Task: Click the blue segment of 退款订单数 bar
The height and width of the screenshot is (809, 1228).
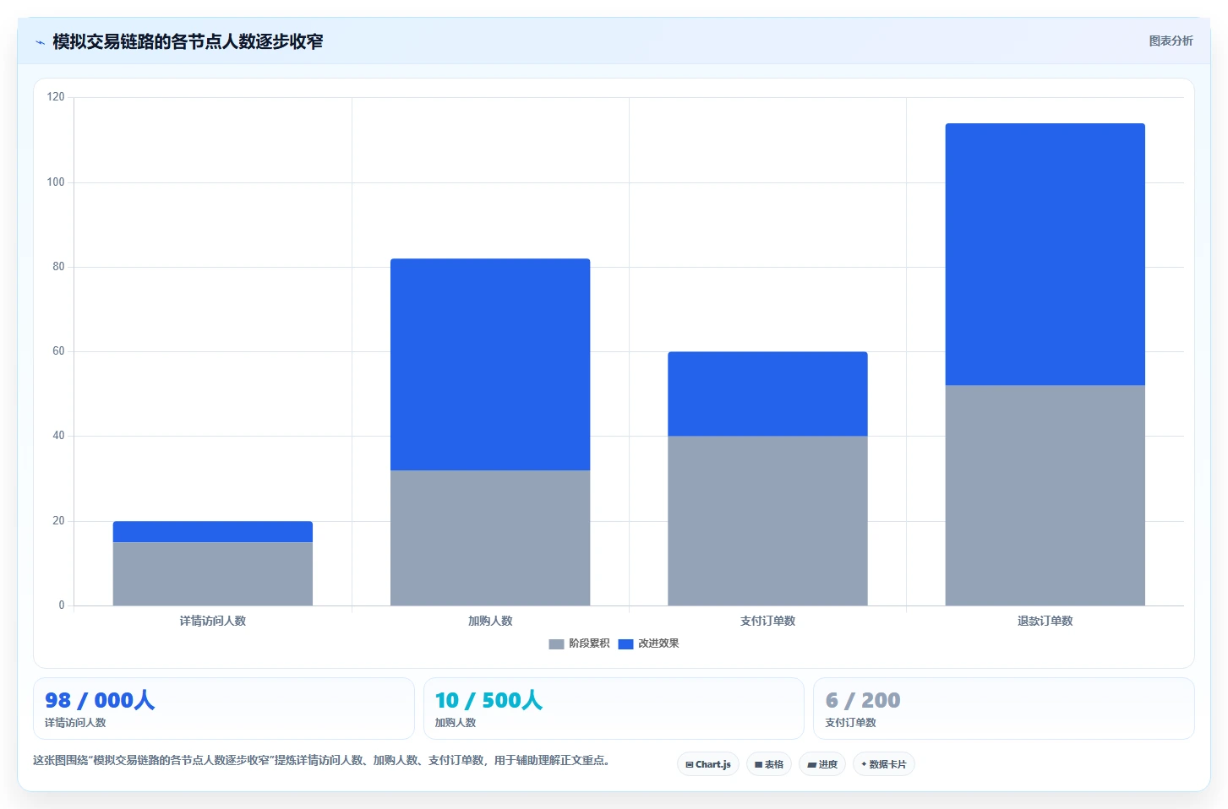Action: pos(1045,254)
